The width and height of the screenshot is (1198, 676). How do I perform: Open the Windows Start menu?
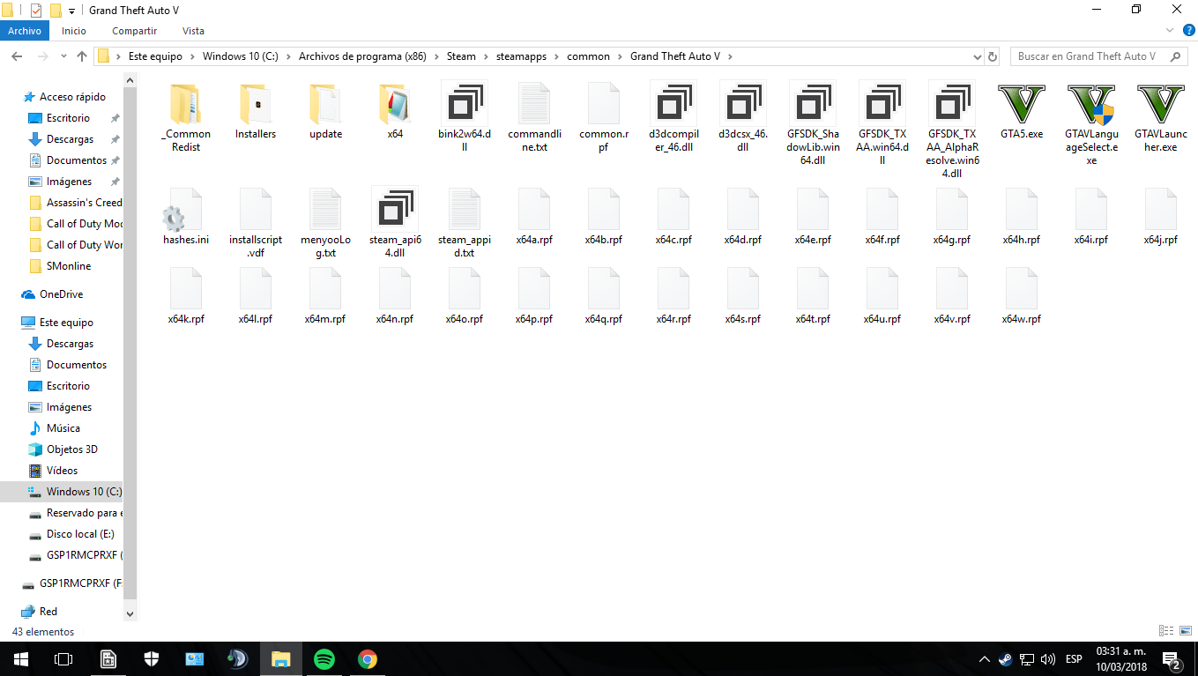(x=20, y=658)
